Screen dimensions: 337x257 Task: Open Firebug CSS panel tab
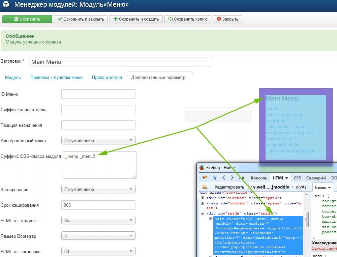click(297, 178)
